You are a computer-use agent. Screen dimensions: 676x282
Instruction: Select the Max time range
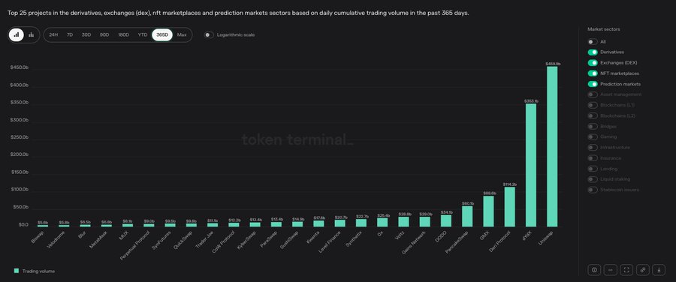pyautogui.click(x=182, y=34)
